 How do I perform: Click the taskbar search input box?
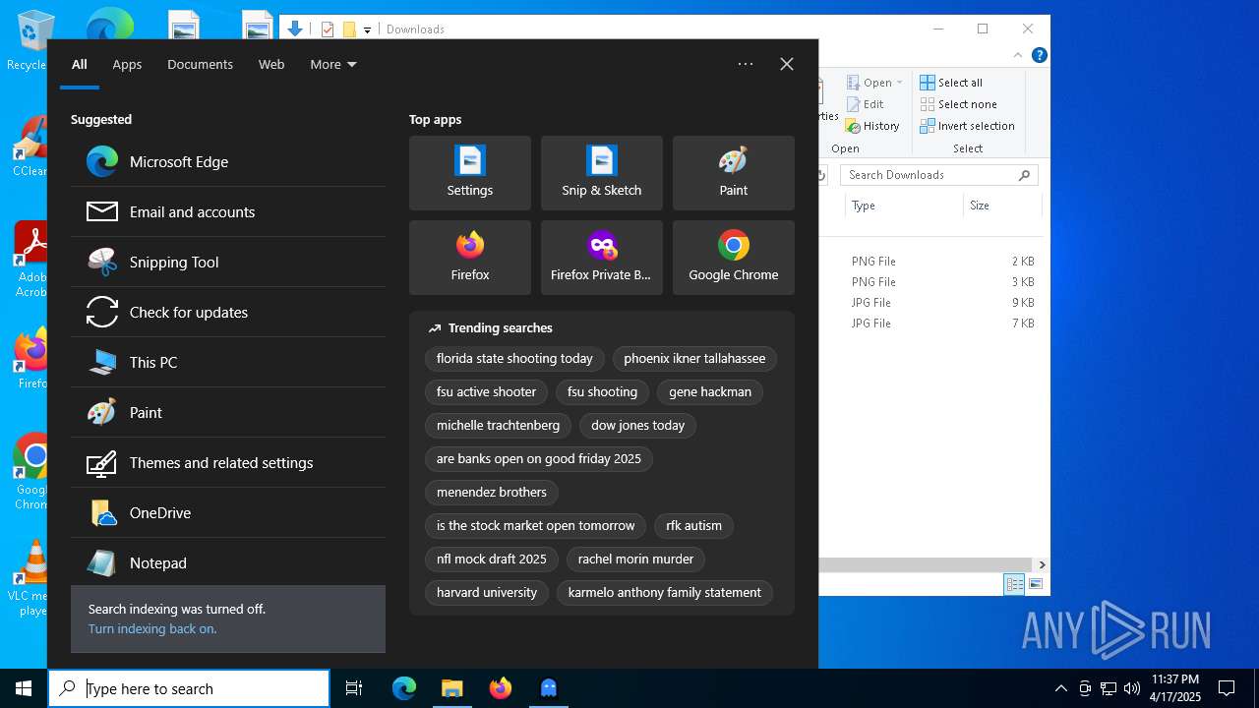(x=189, y=688)
